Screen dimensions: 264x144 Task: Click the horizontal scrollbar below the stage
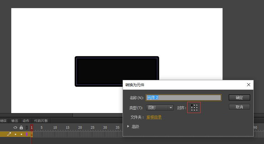[x=98, y=115]
